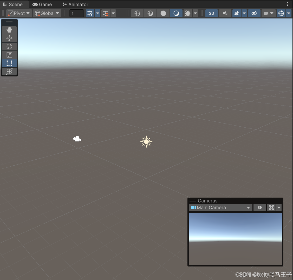
Task: Click the debug draw mode bug icon
Action: pyautogui.click(x=188, y=13)
